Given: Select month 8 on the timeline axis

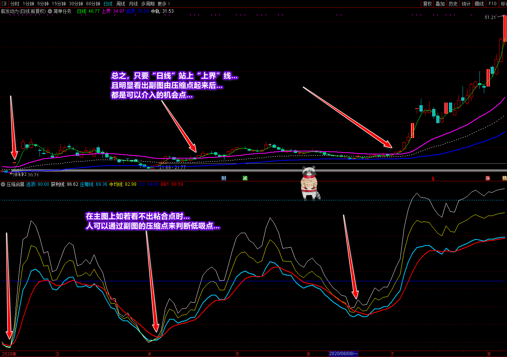Looking at the screenshot, I should (489, 354).
